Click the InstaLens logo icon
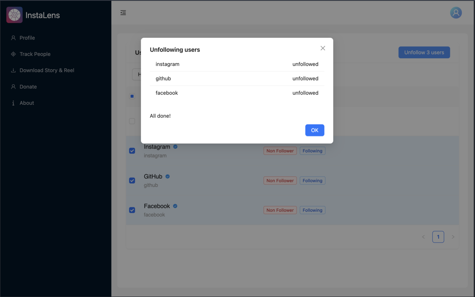 [x=14, y=15]
